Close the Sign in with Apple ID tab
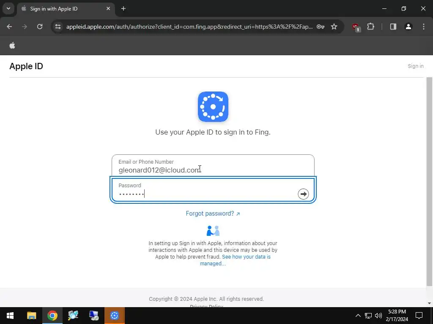The image size is (433, 324). coord(108,8)
